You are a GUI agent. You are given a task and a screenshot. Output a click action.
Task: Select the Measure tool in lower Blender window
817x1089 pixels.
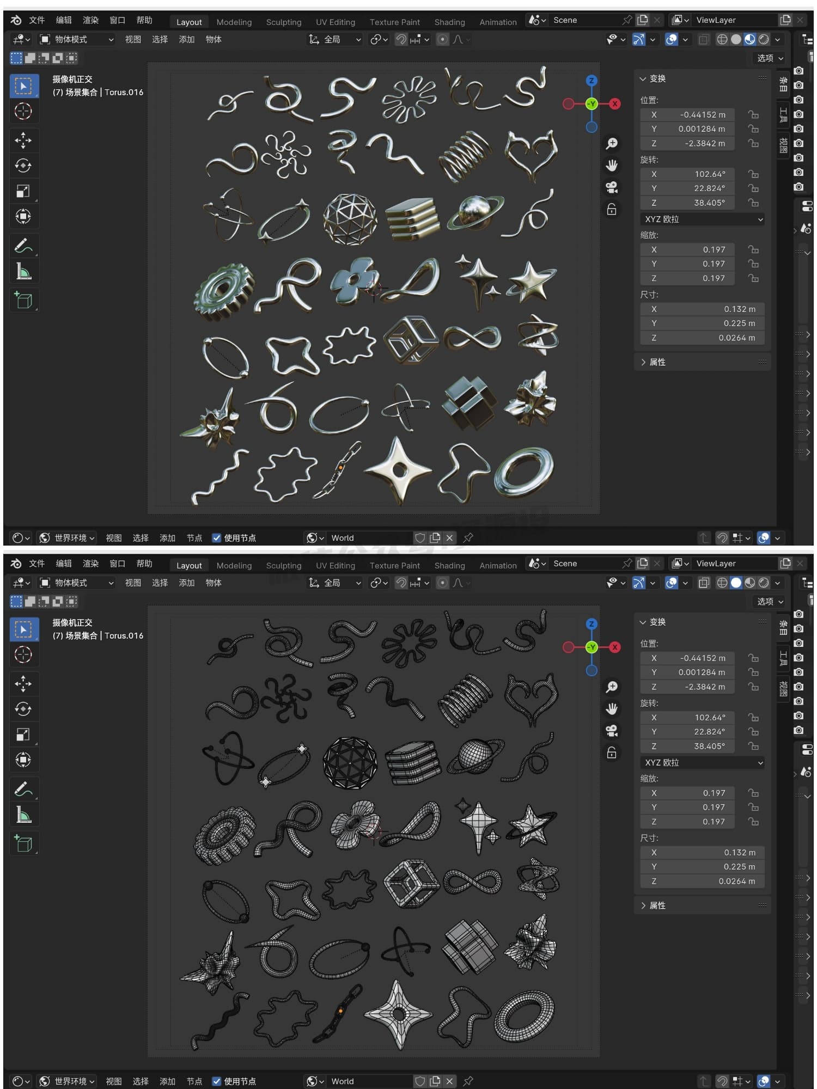pos(23,815)
